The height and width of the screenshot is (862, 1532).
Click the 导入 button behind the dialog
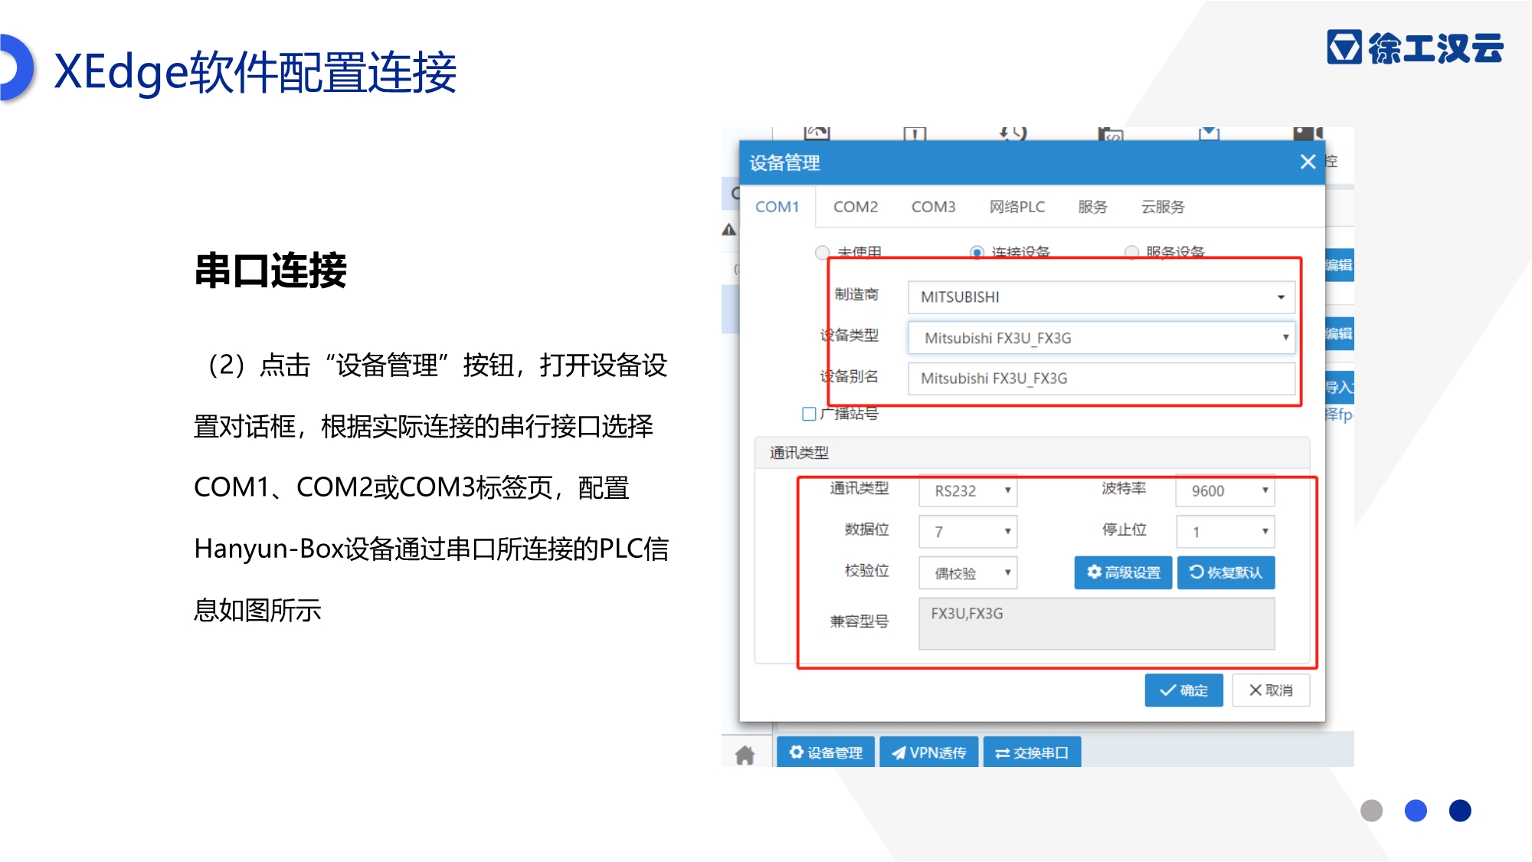click(x=1340, y=387)
